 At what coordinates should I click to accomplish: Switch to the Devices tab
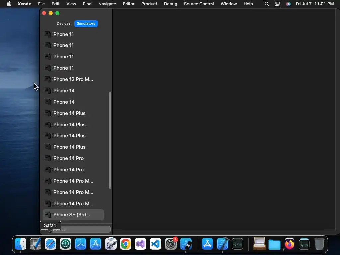[x=63, y=23]
